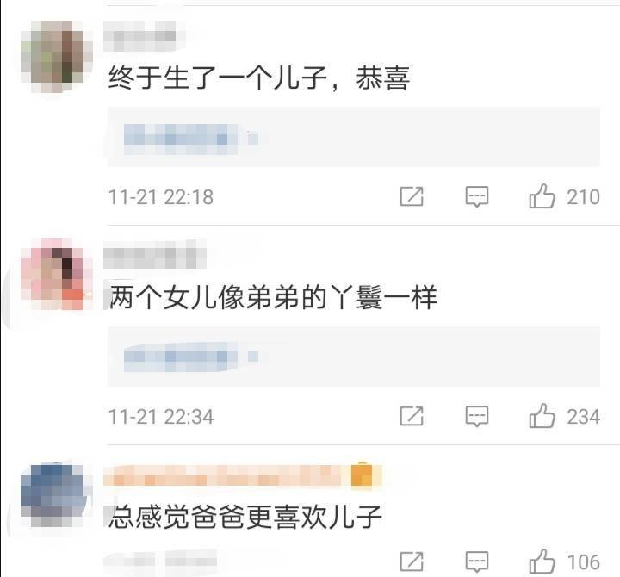Open third commenter's blue avatar
Viewport: 620px width, 577px height.
(x=54, y=495)
